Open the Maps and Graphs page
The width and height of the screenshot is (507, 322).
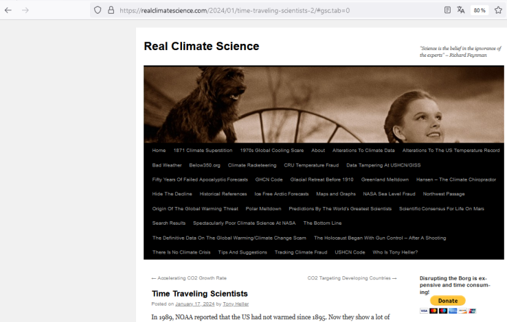point(336,194)
